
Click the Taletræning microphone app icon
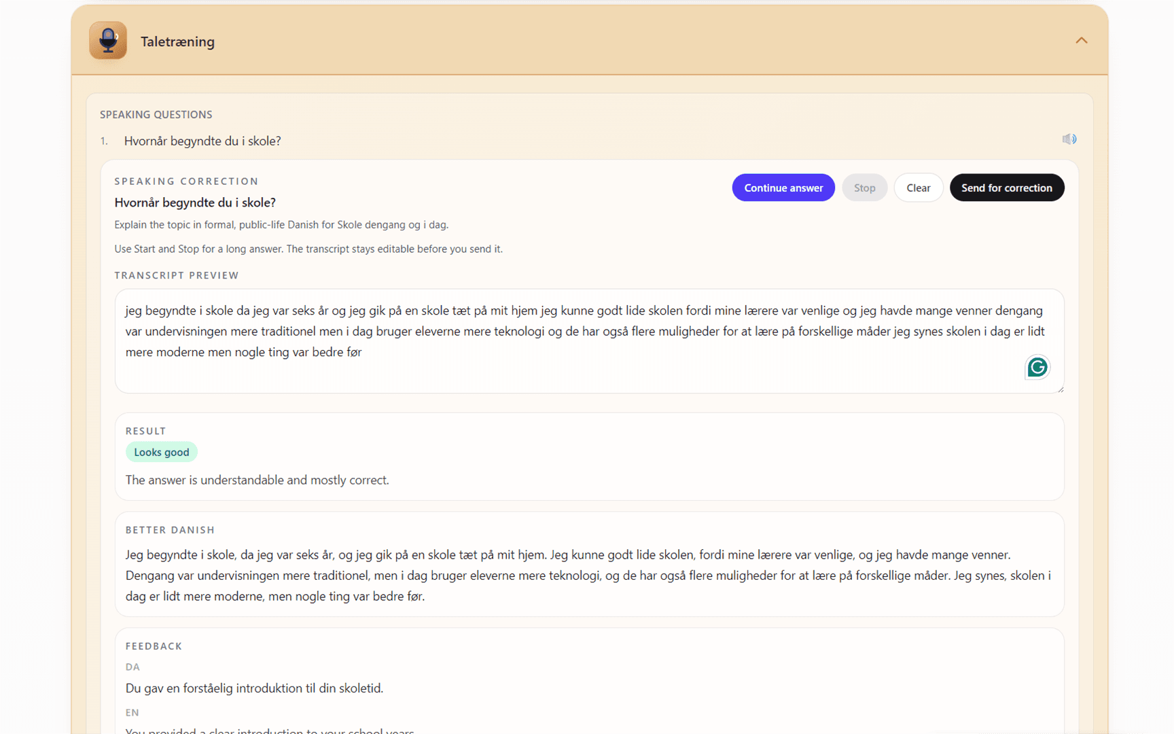click(108, 41)
